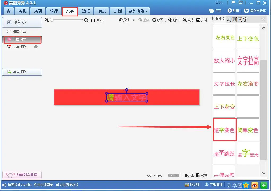
Task: Switch to the 边框 tab
Action: pyautogui.click(x=86, y=11)
